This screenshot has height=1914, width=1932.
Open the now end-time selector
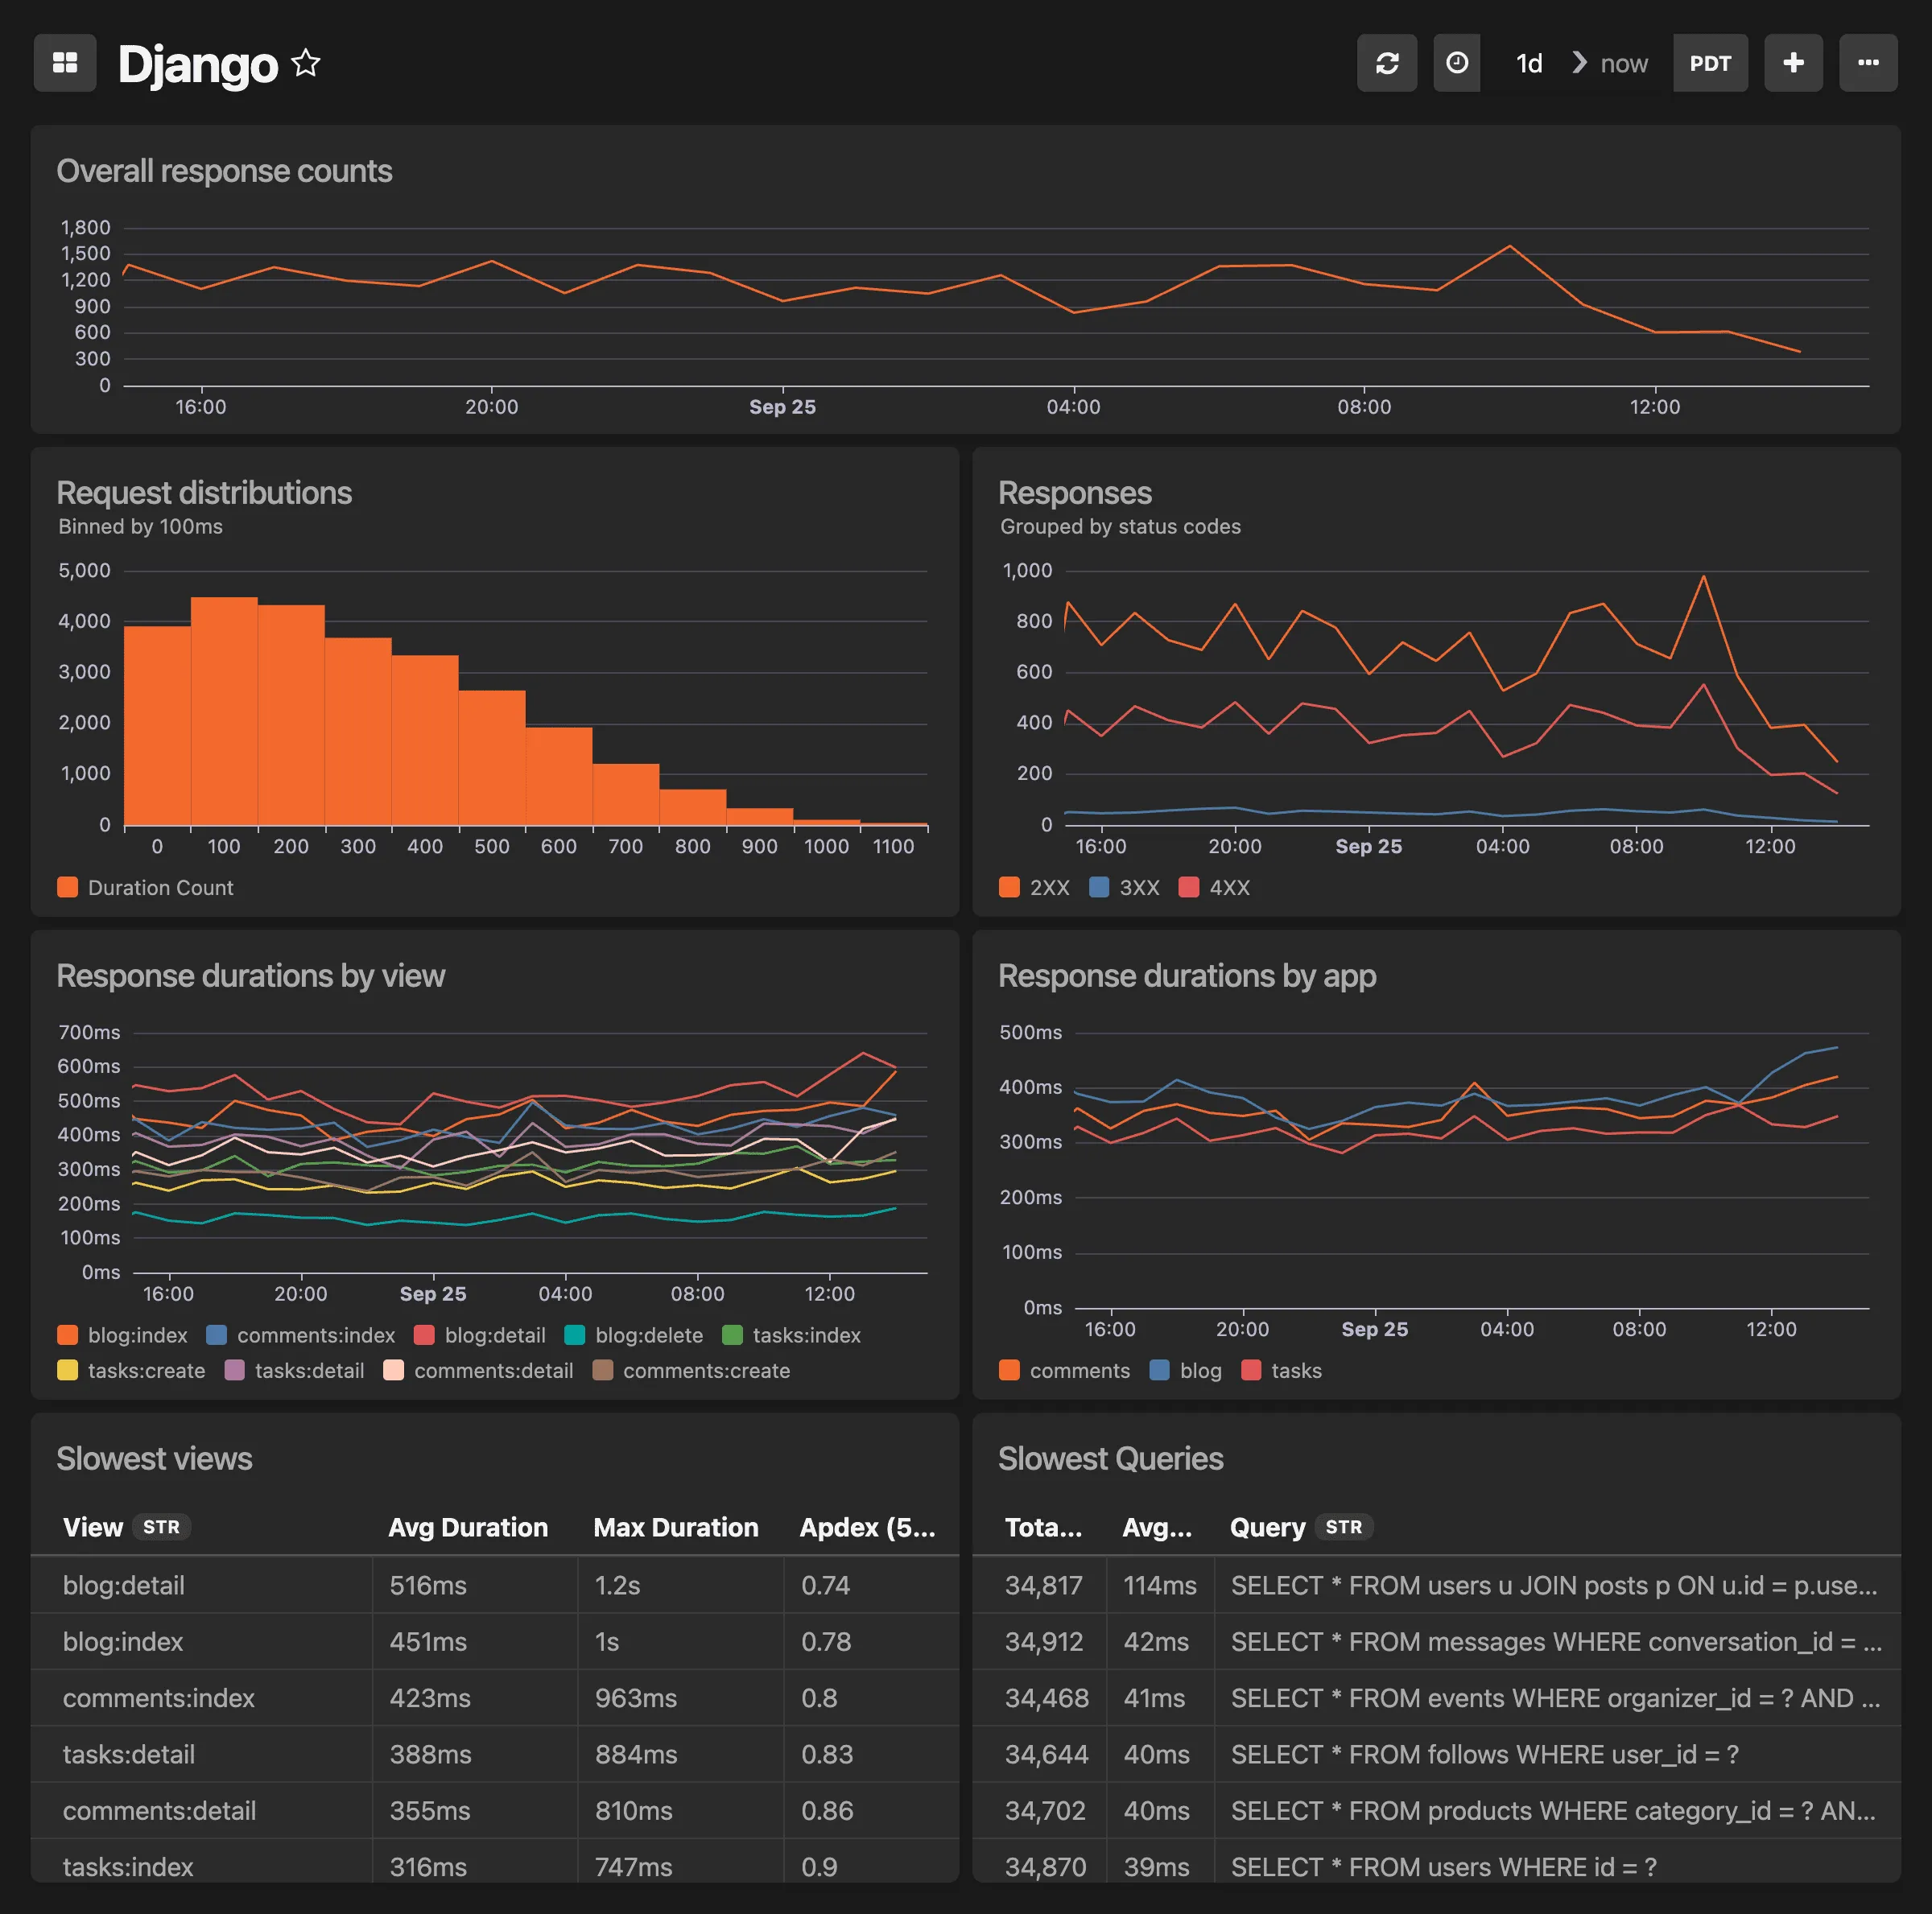click(1623, 63)
